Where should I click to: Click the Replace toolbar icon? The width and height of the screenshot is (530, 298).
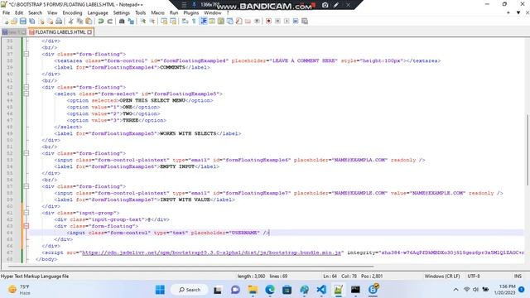click(131, 21)
